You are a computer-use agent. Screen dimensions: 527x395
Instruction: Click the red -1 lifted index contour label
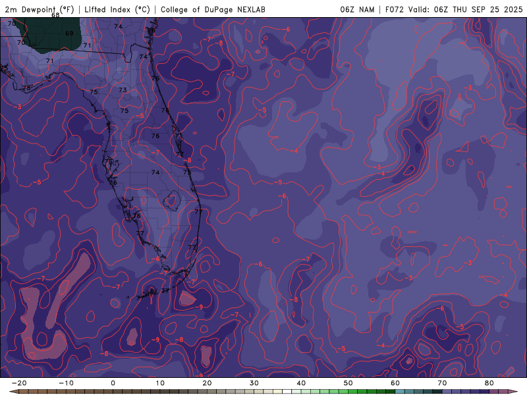(42, 75)
